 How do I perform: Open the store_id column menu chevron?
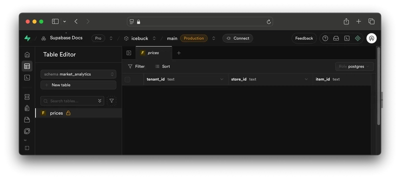[x=306, y=79]
